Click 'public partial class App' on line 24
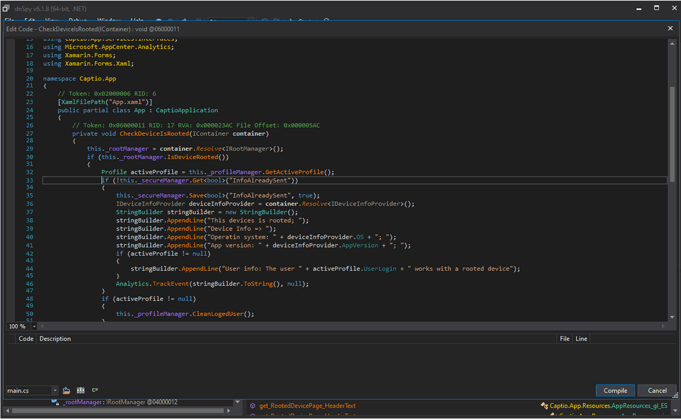 [x=101, y=110]
